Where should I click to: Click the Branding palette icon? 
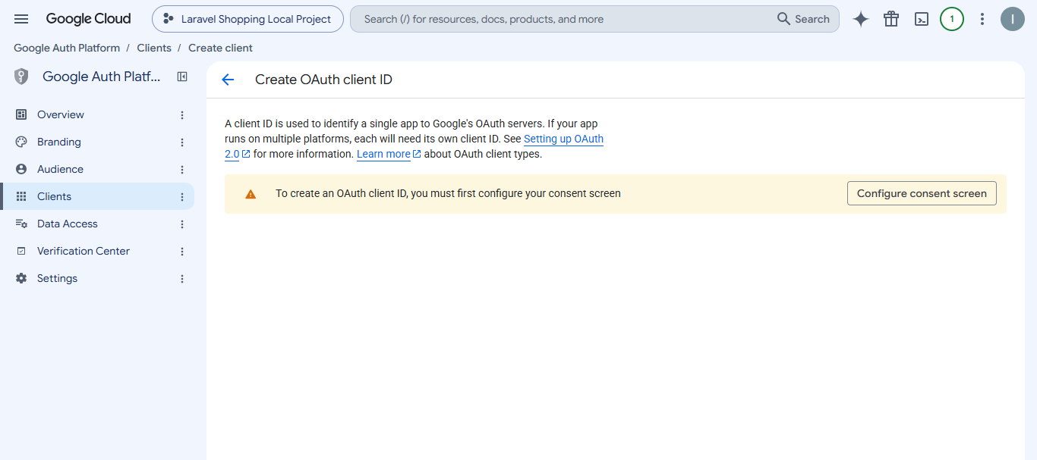[21, 142]
